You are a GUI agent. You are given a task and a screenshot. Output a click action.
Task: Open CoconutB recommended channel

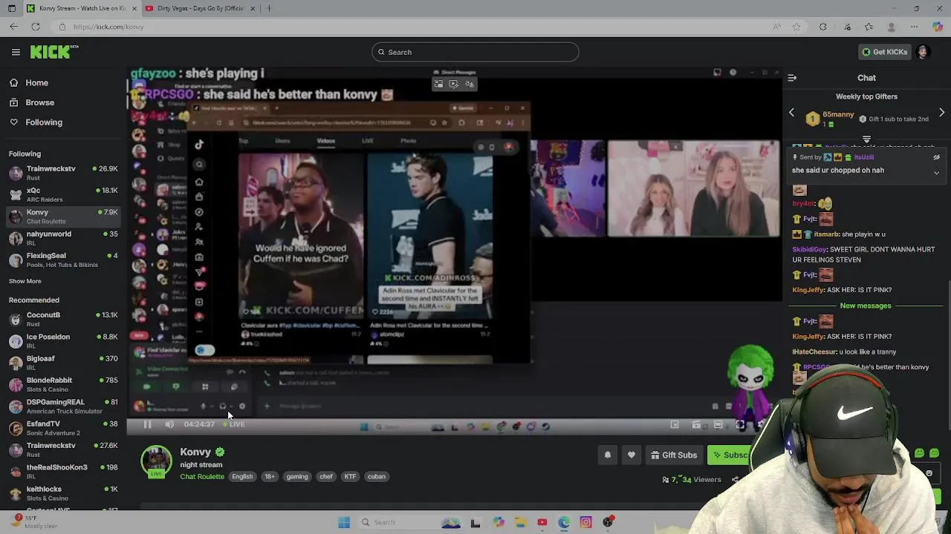63,319
